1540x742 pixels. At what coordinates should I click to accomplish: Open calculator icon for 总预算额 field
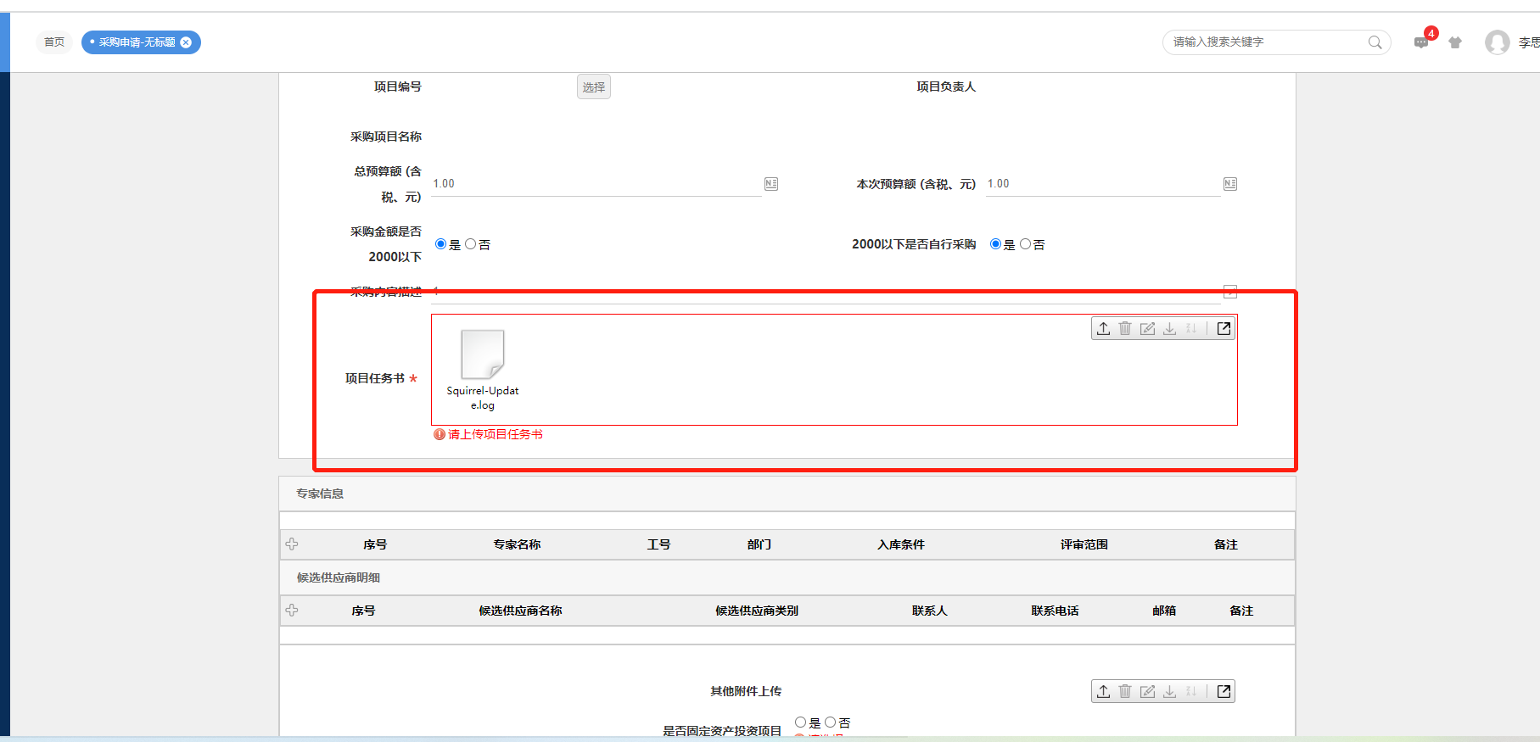(x=771, y=184)
